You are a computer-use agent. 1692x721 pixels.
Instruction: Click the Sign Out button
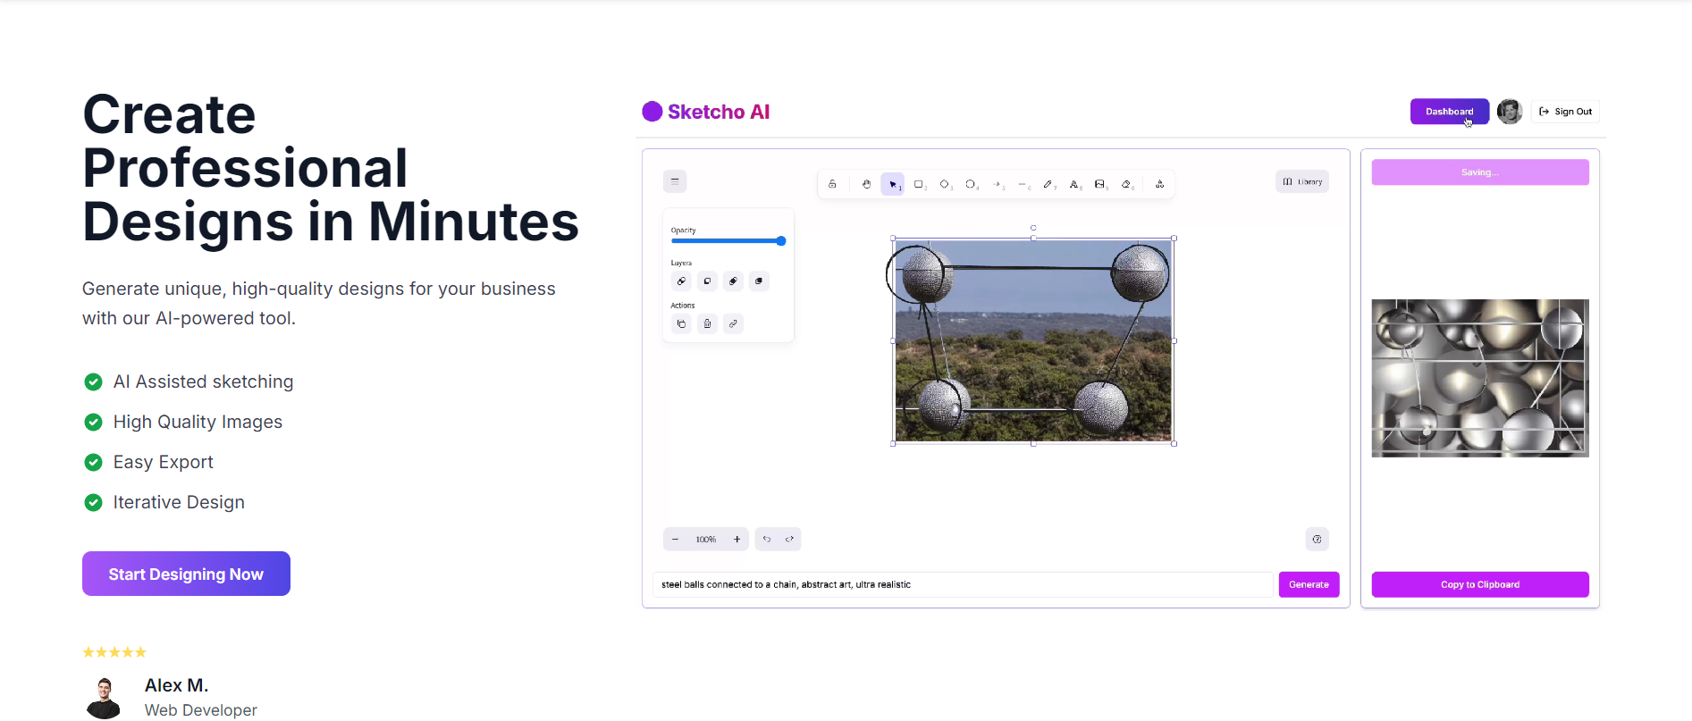(1565, 112)
